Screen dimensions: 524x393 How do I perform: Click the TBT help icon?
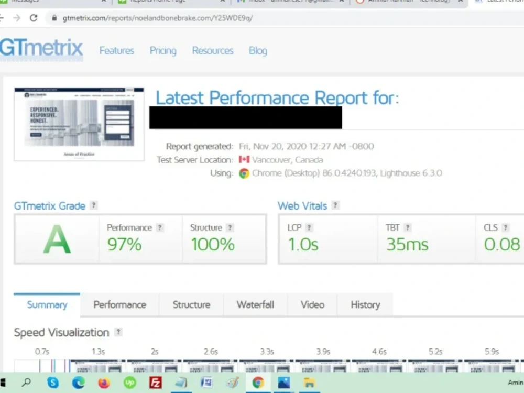click(407, 227)
